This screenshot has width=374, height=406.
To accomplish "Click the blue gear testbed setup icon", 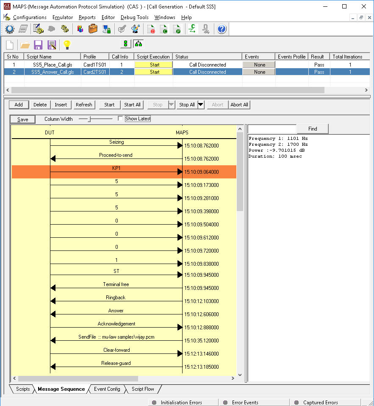I will coord(10,29).
